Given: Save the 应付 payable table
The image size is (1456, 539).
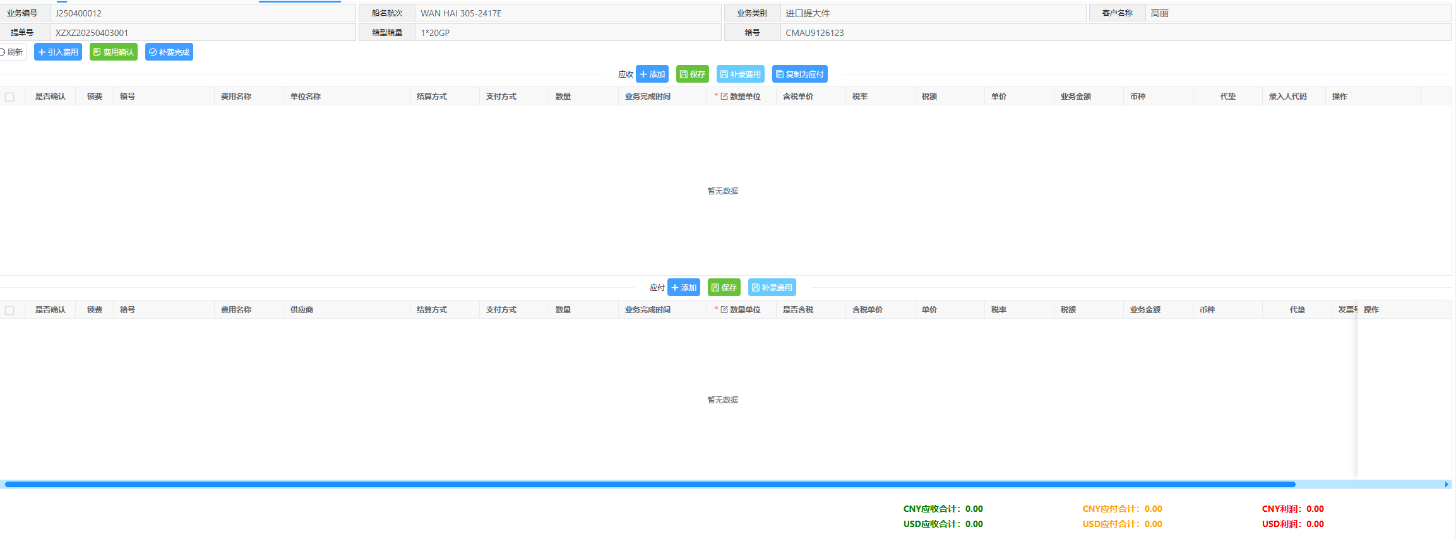Looking at the screenshot, I should coord(724,288).
